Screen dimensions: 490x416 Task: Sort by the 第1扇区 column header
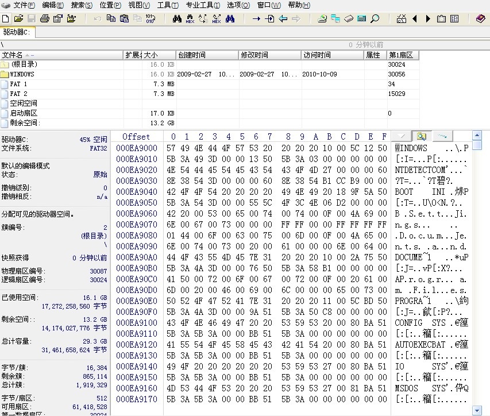tap(403, 55)
